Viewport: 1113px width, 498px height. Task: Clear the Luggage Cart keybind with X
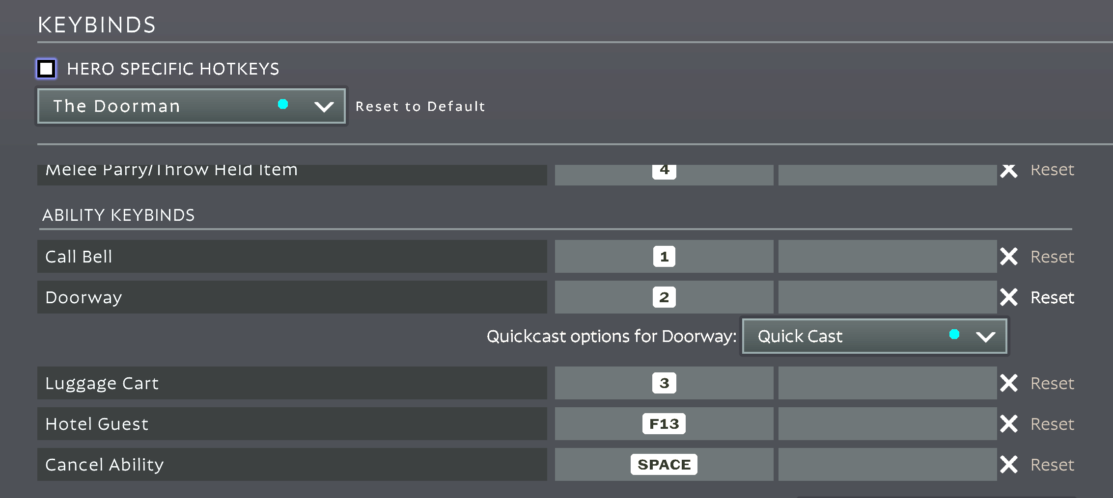tap(1008, 383)
